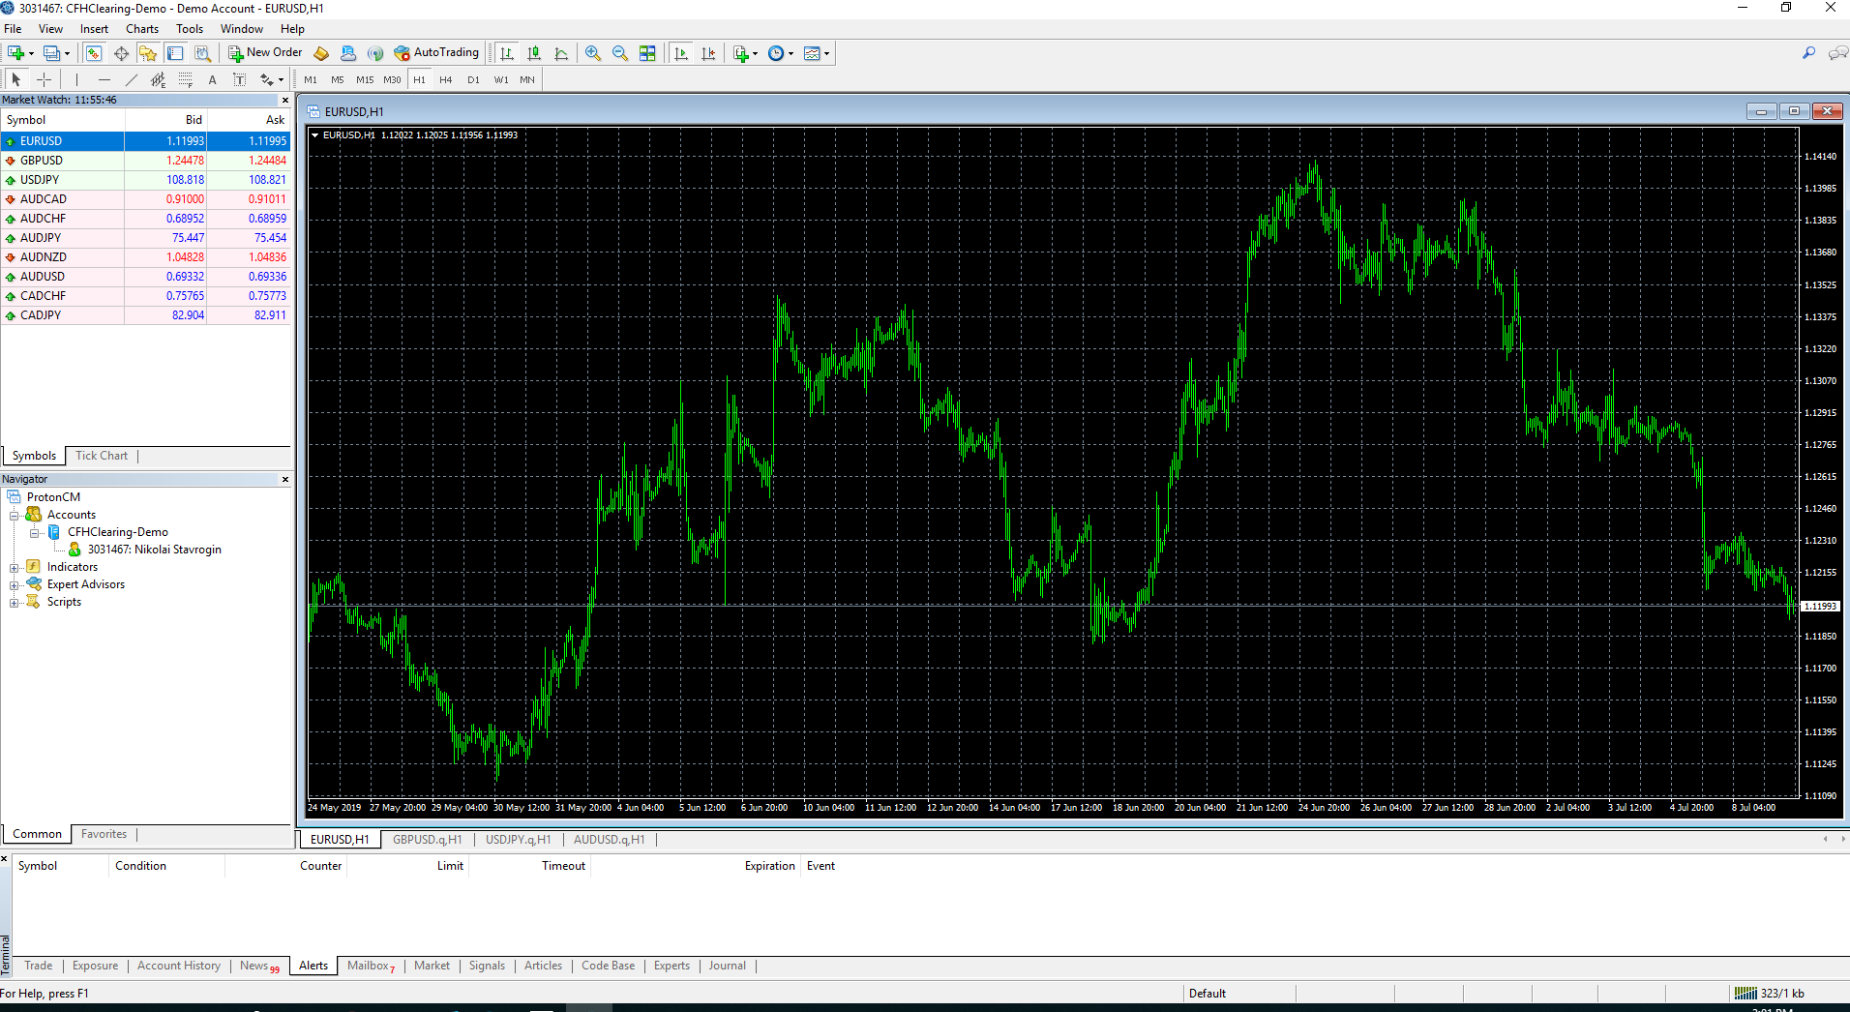
Task: Open the Tools menu
Action: 190,29
